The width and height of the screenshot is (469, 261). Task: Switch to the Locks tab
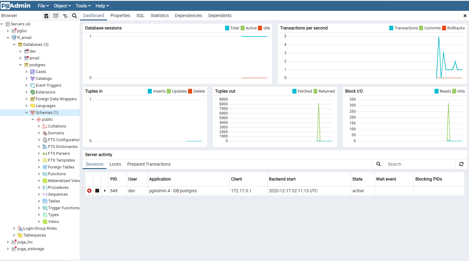[x=115, y=164]
